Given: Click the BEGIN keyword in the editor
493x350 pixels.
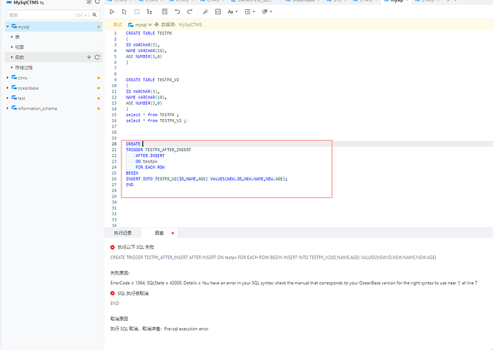Looking at the screenshot, I should 131,173.
